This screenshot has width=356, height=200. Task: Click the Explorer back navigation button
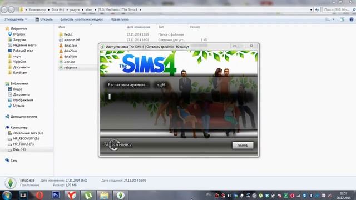coord(4,9)
